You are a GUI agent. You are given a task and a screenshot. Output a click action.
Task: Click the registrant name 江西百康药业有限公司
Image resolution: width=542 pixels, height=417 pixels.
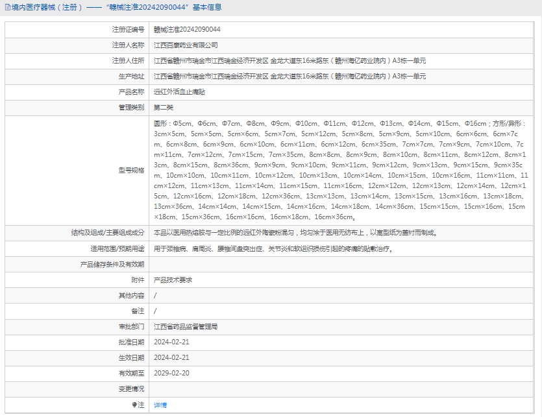[186, 45]
